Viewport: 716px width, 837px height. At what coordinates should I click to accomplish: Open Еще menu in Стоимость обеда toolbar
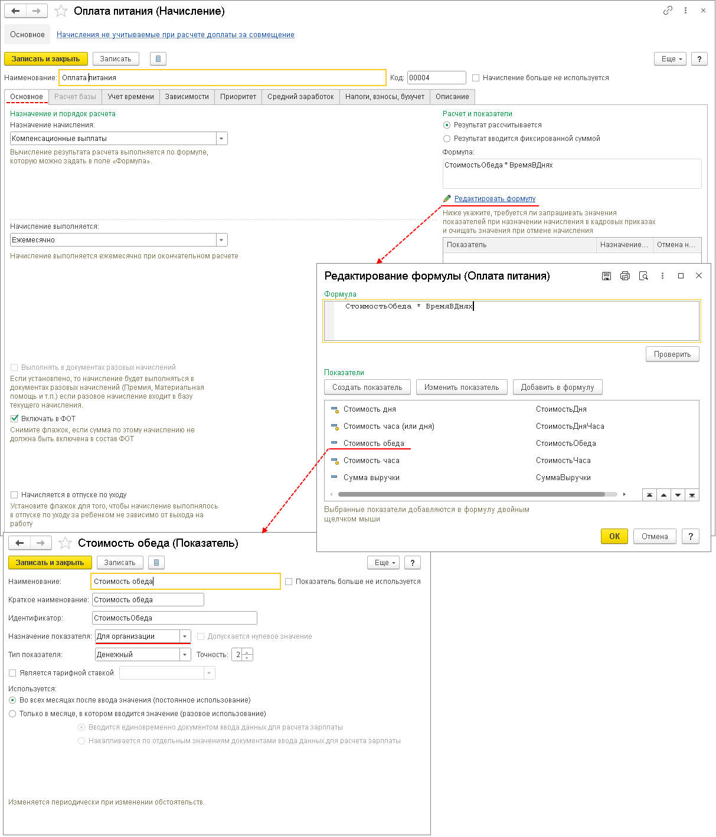coord(384,563)
